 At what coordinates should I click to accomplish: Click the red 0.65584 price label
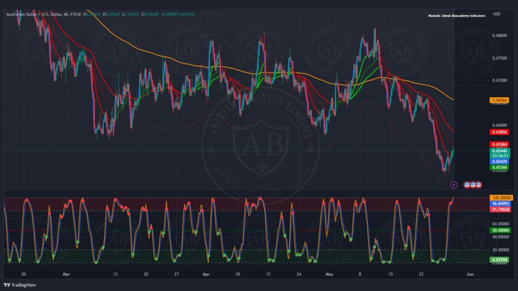pyautogui.click(x=499, y=144)
